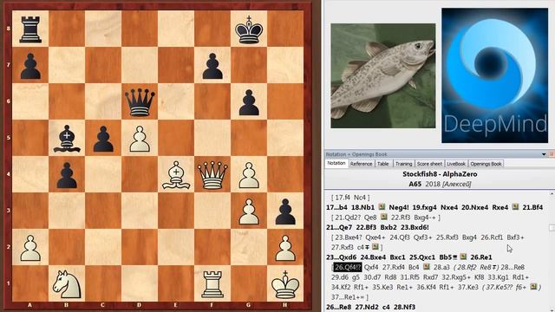Select the white pawn on d5
The width and height of the screenshot is (555, 312).
[x=140, y=139]
